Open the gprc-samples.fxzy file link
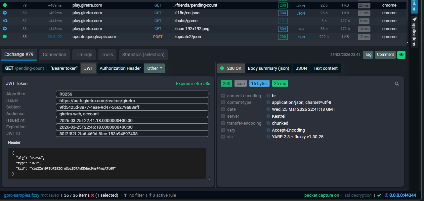Screen dimensions: 424x201 point(21,195)
